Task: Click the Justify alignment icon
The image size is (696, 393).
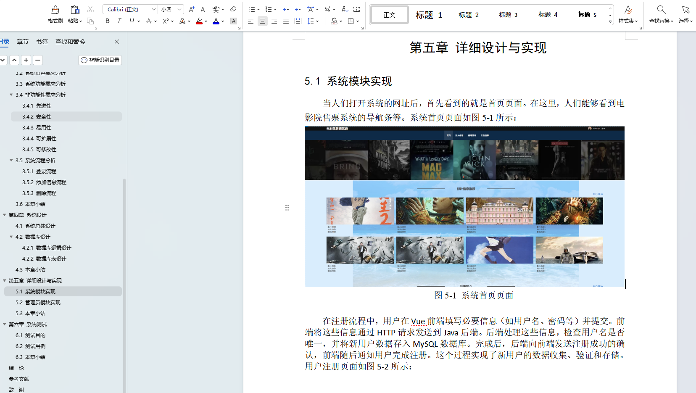Action: tap(286, 21)
